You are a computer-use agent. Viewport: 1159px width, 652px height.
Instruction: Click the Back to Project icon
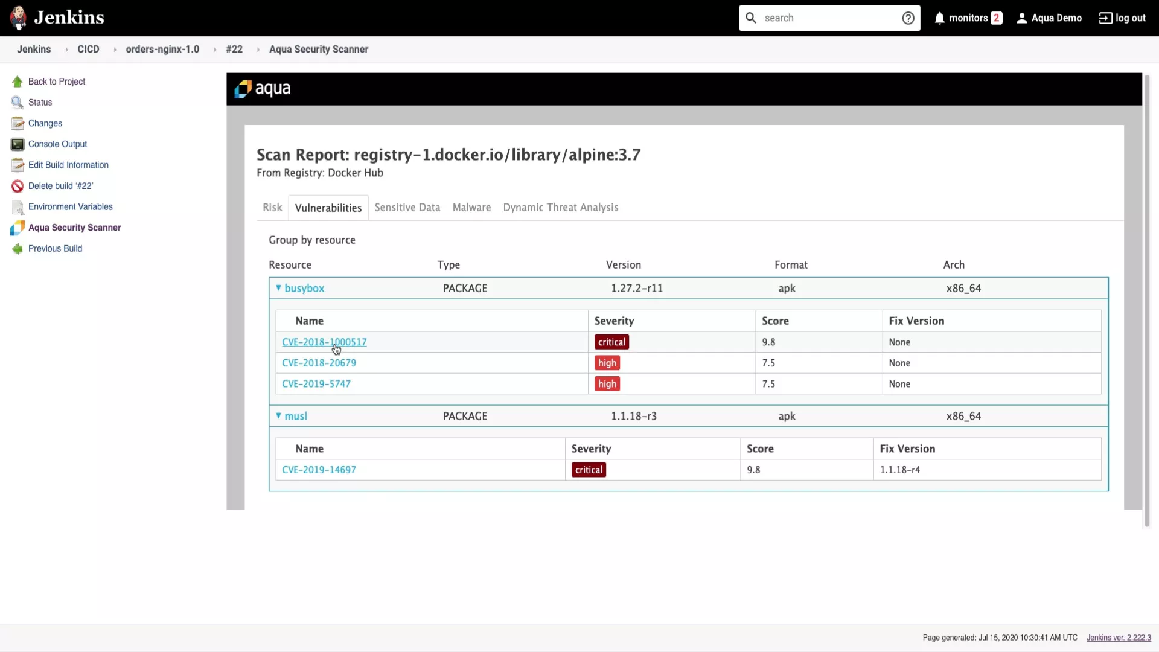pyautogui.click(x=17, y=80)
